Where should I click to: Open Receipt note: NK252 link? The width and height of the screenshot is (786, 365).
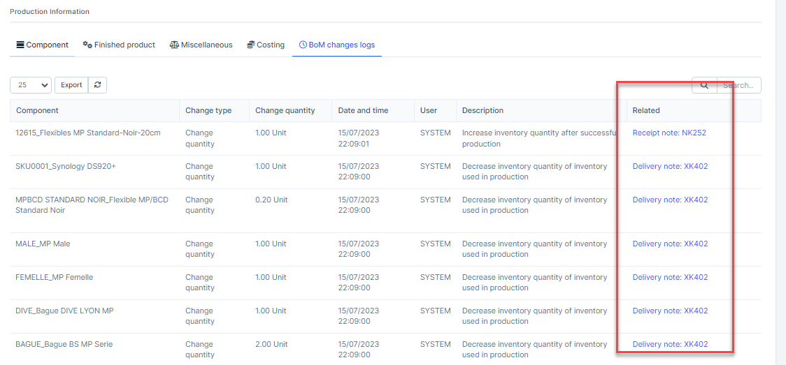(669, 133)
